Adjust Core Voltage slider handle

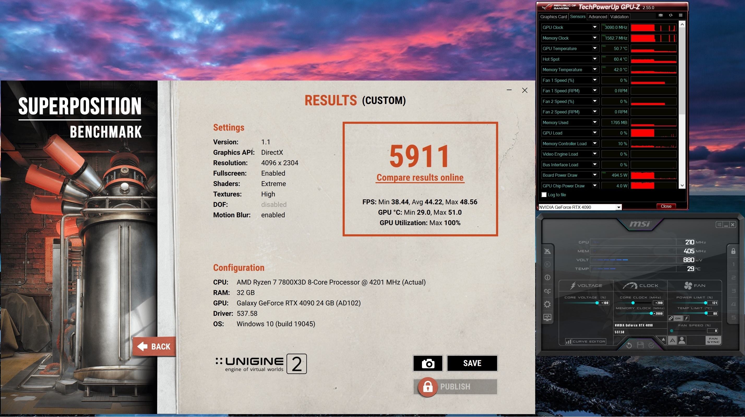597,303
